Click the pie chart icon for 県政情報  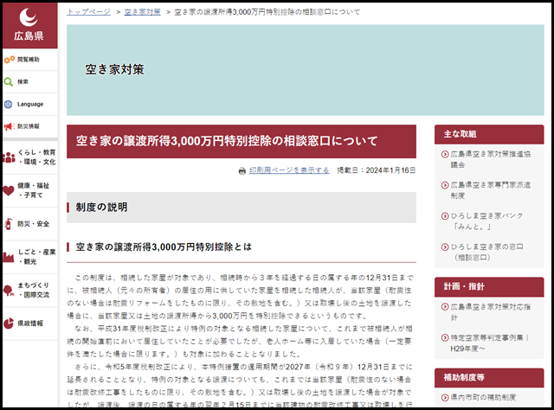[x=9, y=324]
